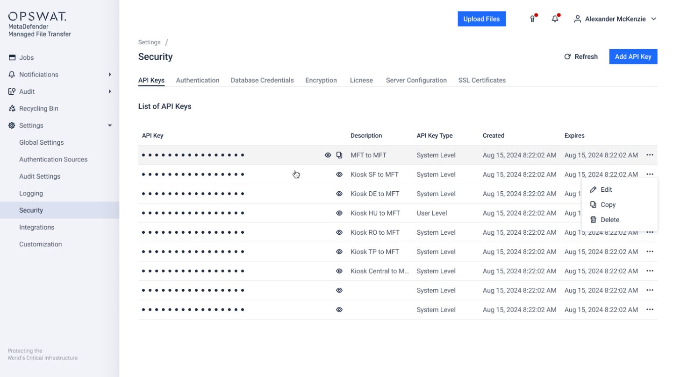
Task: Show the Kiosk HU to MFT key value
Action: coord(339,213)
